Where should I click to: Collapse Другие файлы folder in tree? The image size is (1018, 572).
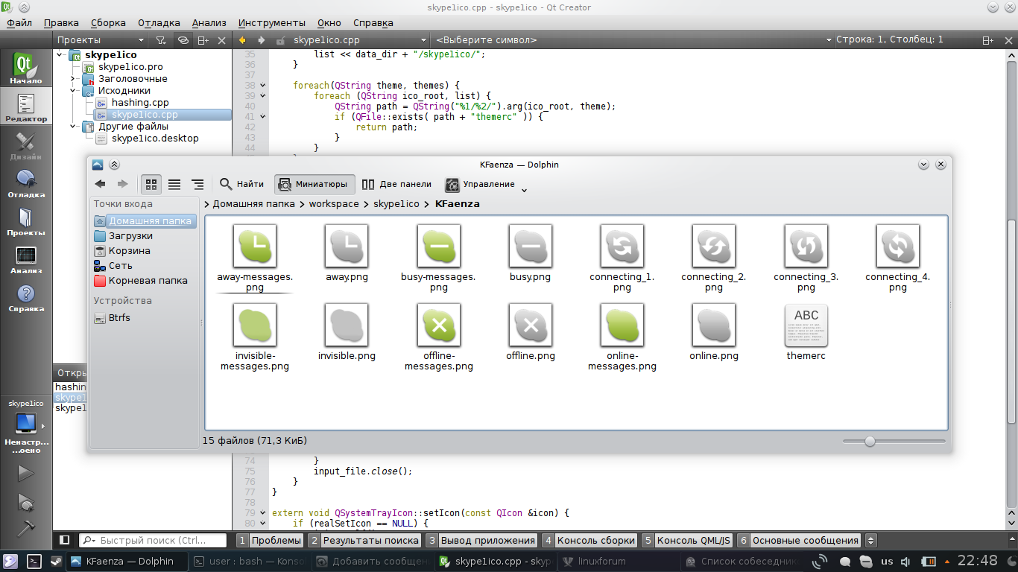(x=73, y=127)
